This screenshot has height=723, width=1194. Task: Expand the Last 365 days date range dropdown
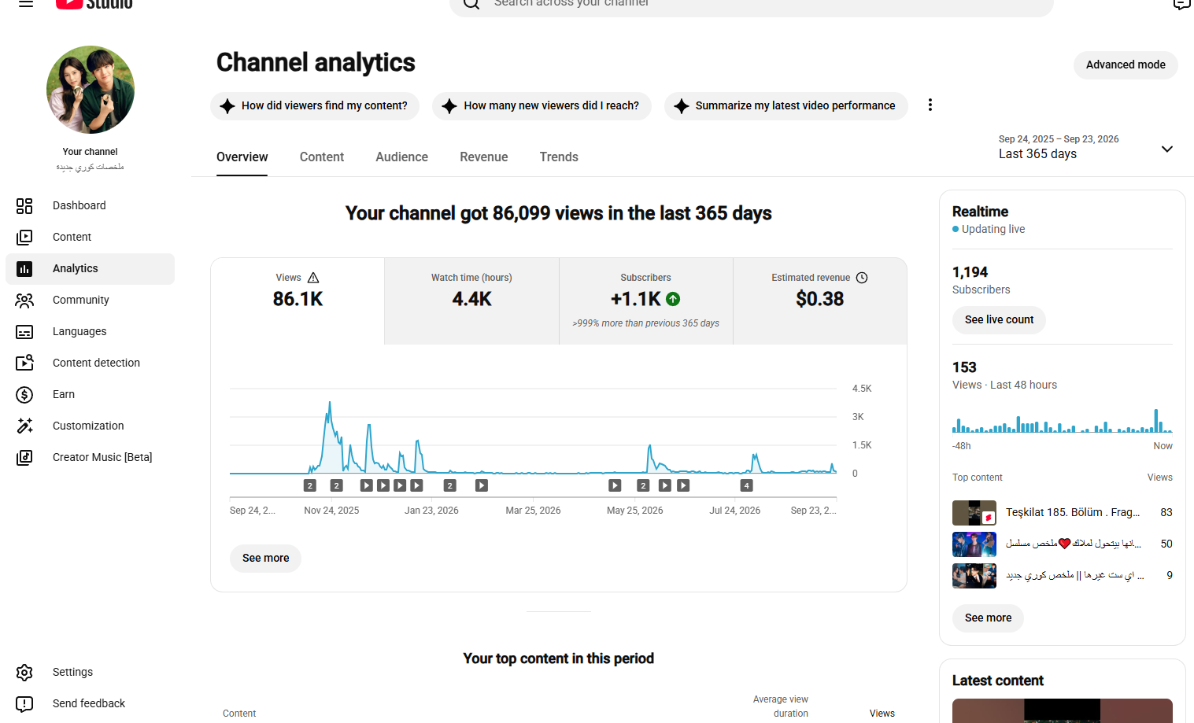click(1167, 149)
